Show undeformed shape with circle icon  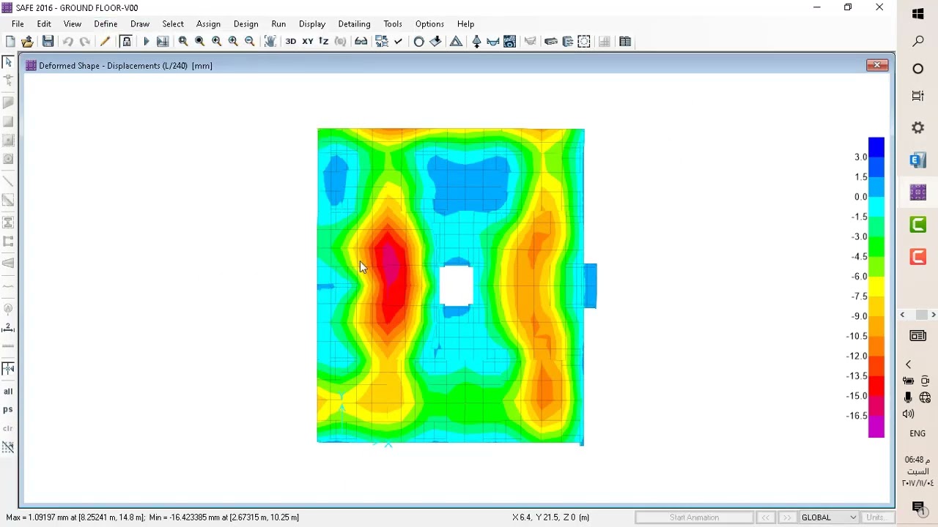(x=419, y=42)
